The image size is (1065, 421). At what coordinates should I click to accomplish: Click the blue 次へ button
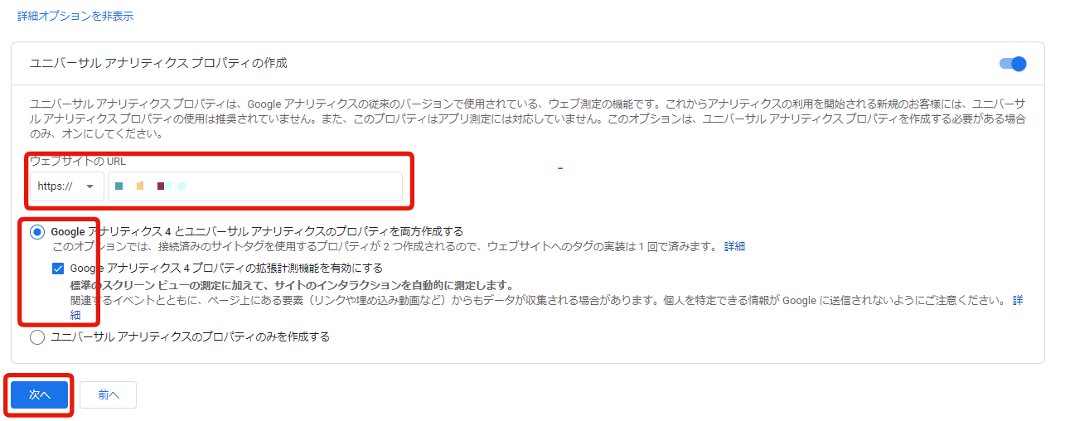(x=40, y=395)
